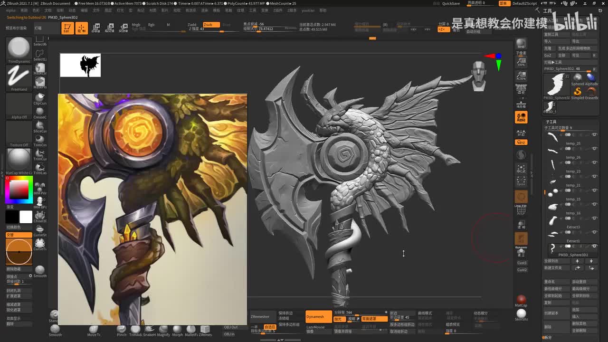The height and width of the screenshot is (342, 608).
Task: Pick the CreaseCurve brush
Action: point(40,112)
